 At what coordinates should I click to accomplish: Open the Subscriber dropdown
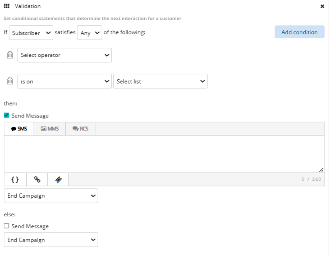point(31,33)
